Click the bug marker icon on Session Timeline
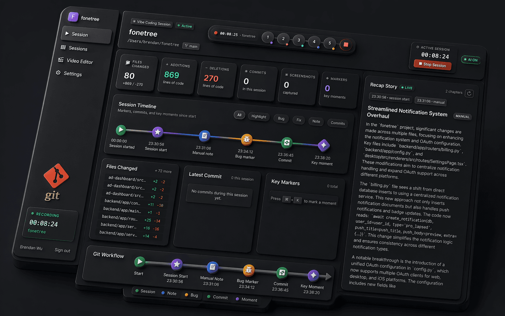The width and height of the screenshot is (505, 316). point(246,139)
